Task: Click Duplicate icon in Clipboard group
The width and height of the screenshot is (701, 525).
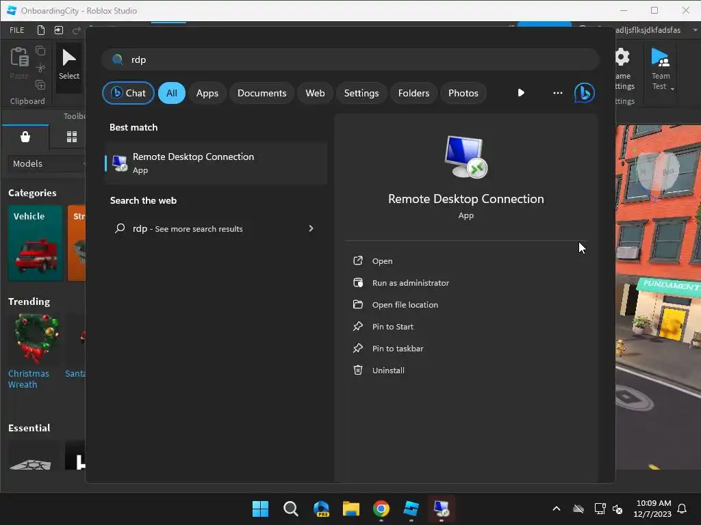Action: (x=40, y=85)
